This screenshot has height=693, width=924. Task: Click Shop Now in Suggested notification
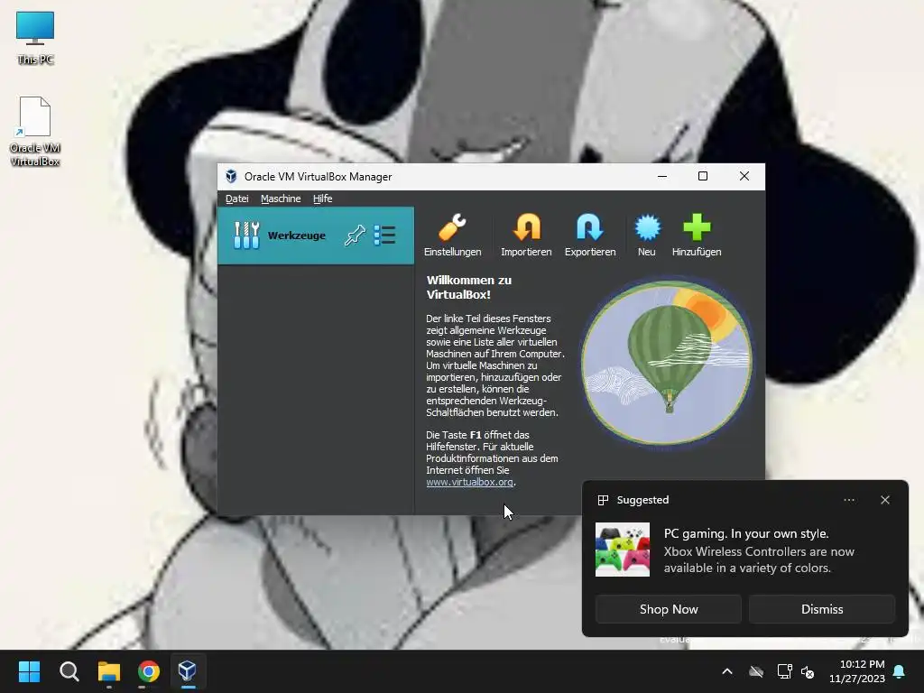coord(669,609)
